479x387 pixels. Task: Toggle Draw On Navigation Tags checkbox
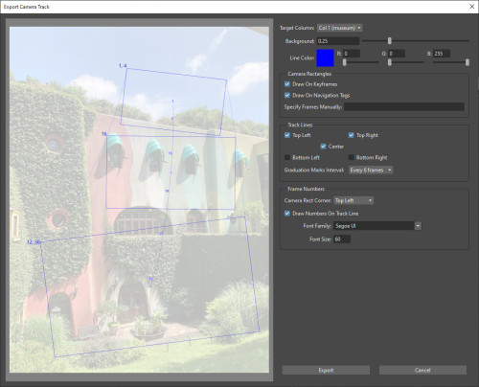tap(287, 95)
